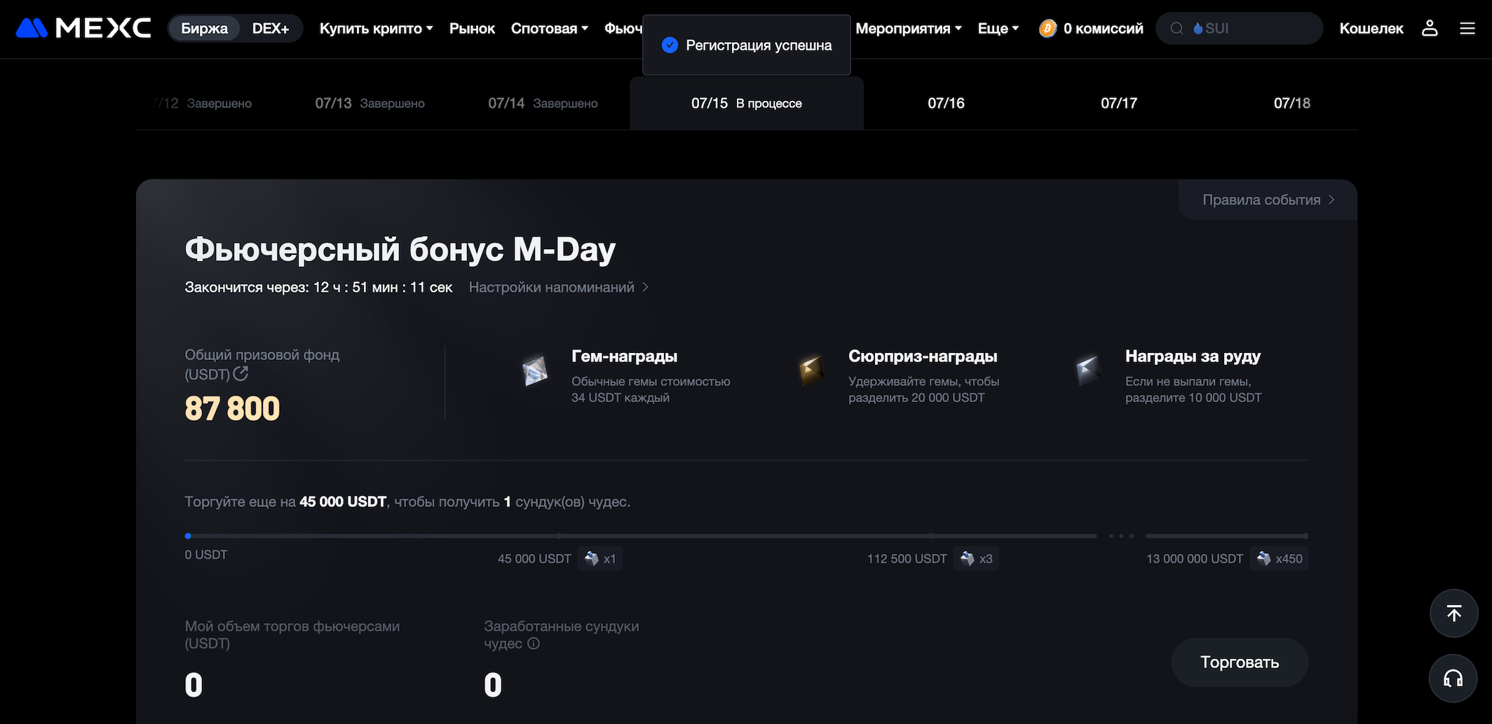Screen dimensions: 1492x724
Task: Click the Сюрприз-награды gold gem icon
Action: coord(811,370)
